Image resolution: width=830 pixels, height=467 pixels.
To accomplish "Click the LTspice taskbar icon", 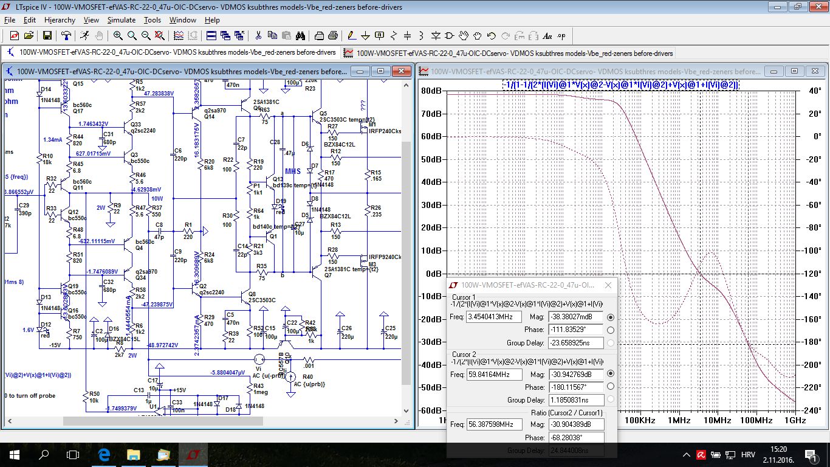I will pyautogui.click(x=193, y=454).
